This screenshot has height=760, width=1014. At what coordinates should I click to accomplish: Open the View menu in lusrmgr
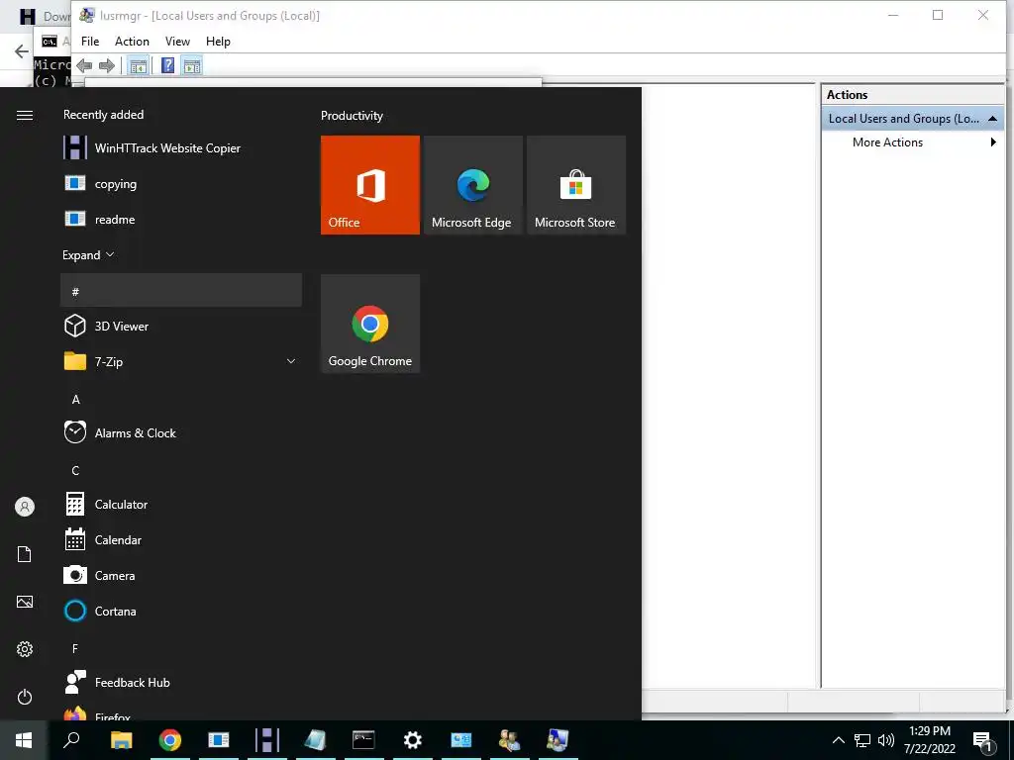pos(177,42)
